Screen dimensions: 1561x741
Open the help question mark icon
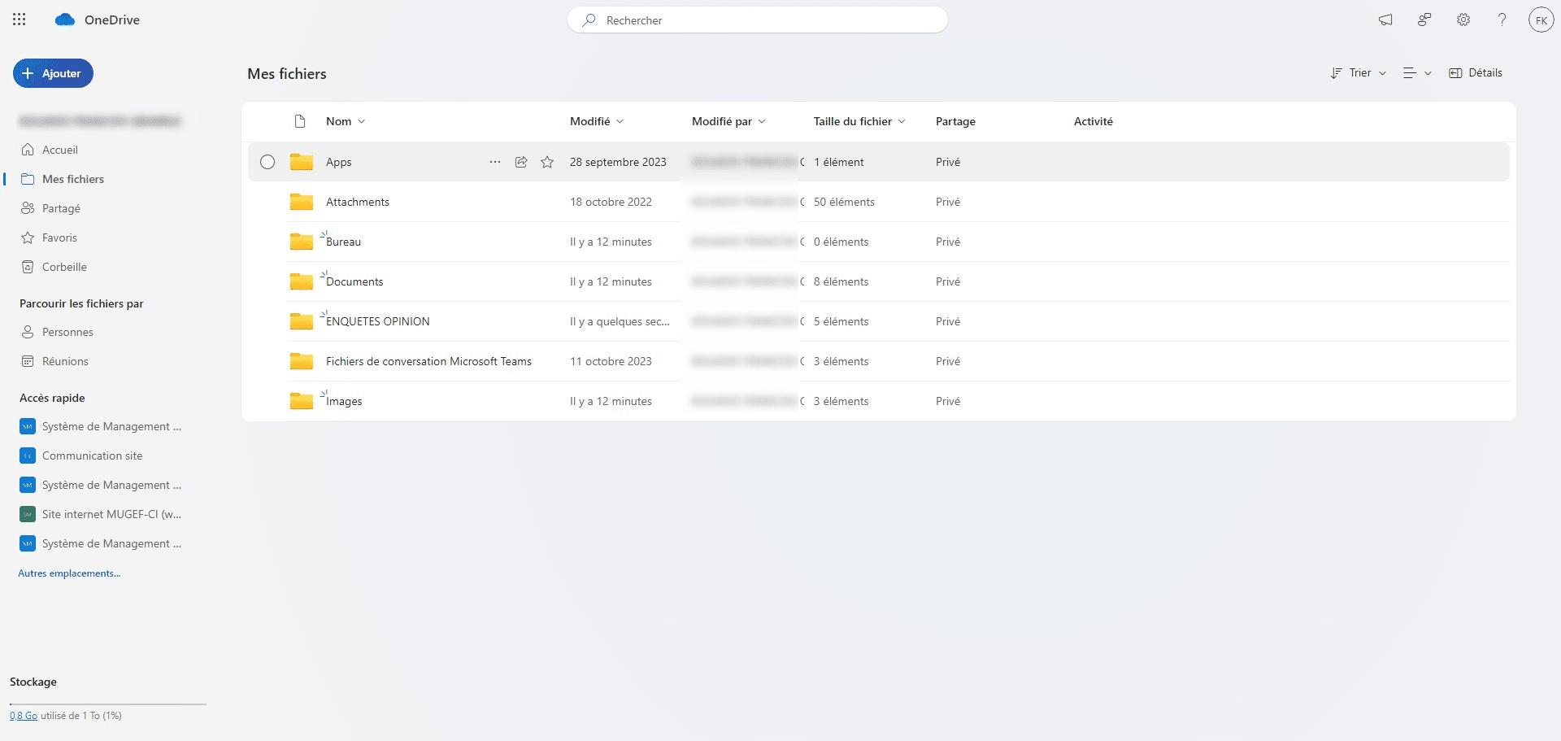click(x=1502, y=20)
